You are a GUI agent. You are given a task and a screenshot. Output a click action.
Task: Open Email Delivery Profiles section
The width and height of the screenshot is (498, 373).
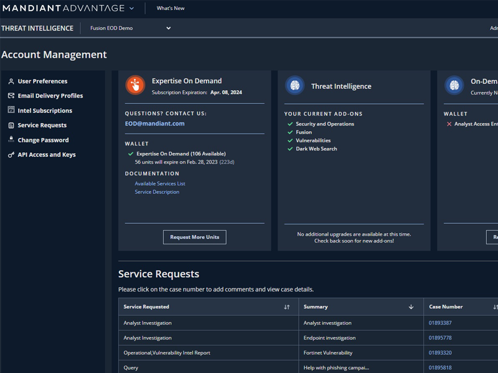coord(50,96)
